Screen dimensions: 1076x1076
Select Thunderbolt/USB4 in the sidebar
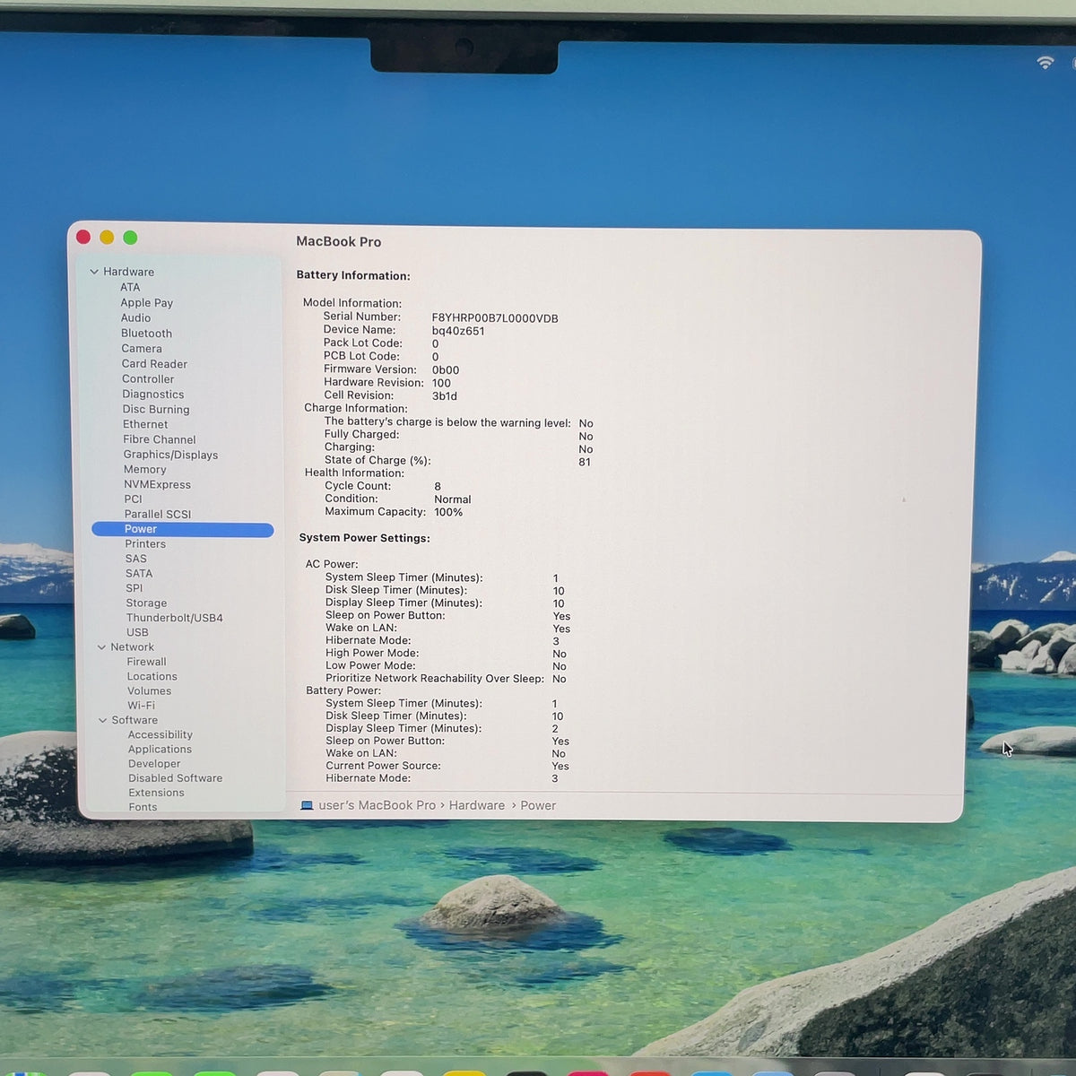[175, 618]
